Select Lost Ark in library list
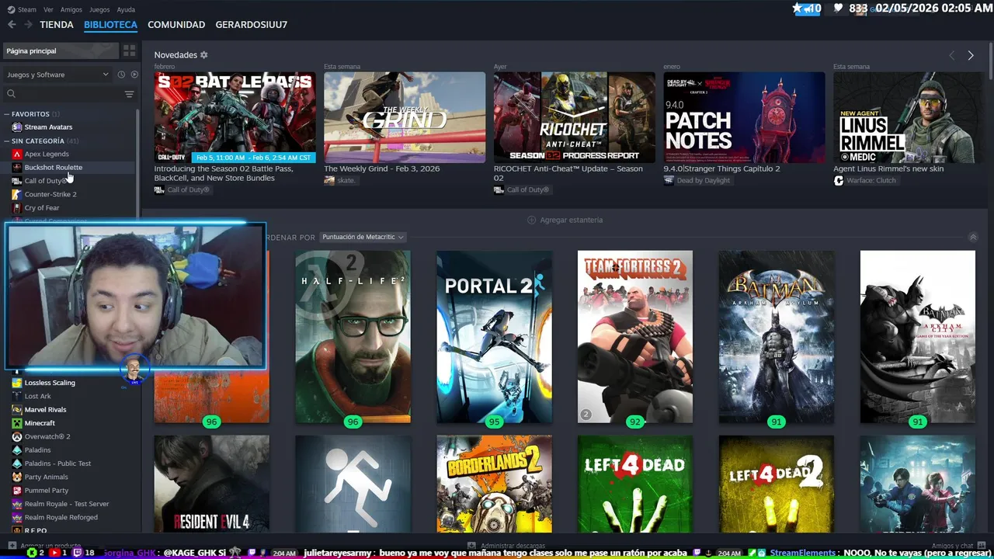Viewport: 994px width, 559px height. tap(37, 396)
